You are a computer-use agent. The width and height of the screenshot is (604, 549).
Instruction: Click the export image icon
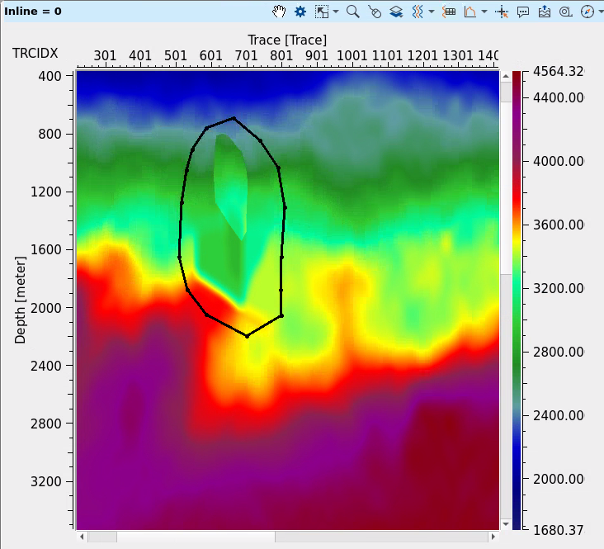(x=545, y=12)
